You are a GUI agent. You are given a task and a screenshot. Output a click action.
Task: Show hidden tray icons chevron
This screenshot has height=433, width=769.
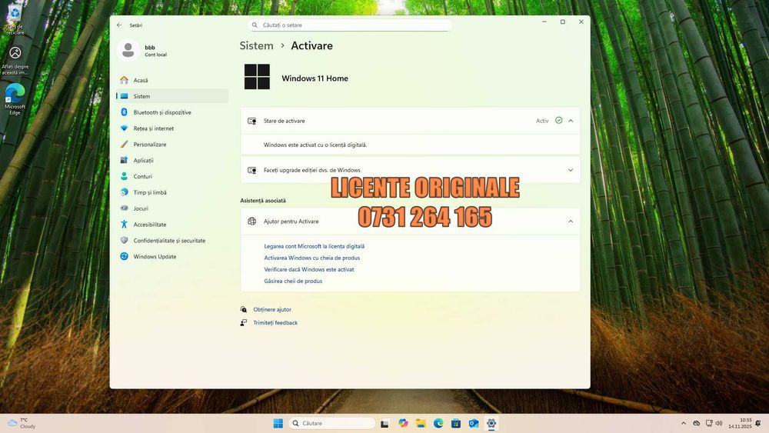tap(684, 423)
